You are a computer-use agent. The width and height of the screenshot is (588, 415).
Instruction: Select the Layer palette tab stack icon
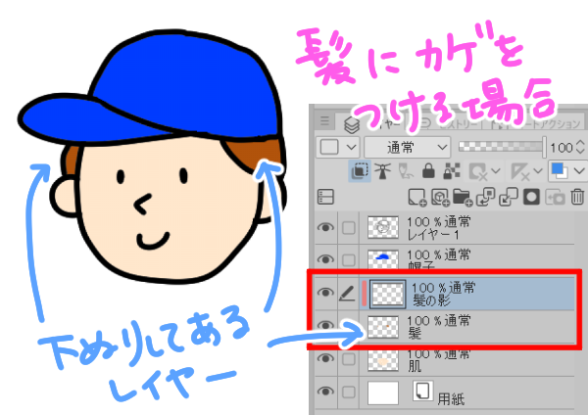tap(352, 125)
